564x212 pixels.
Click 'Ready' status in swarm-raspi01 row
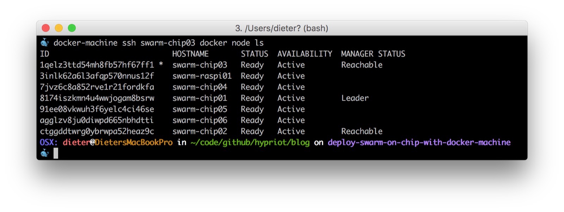click(252, 76)
